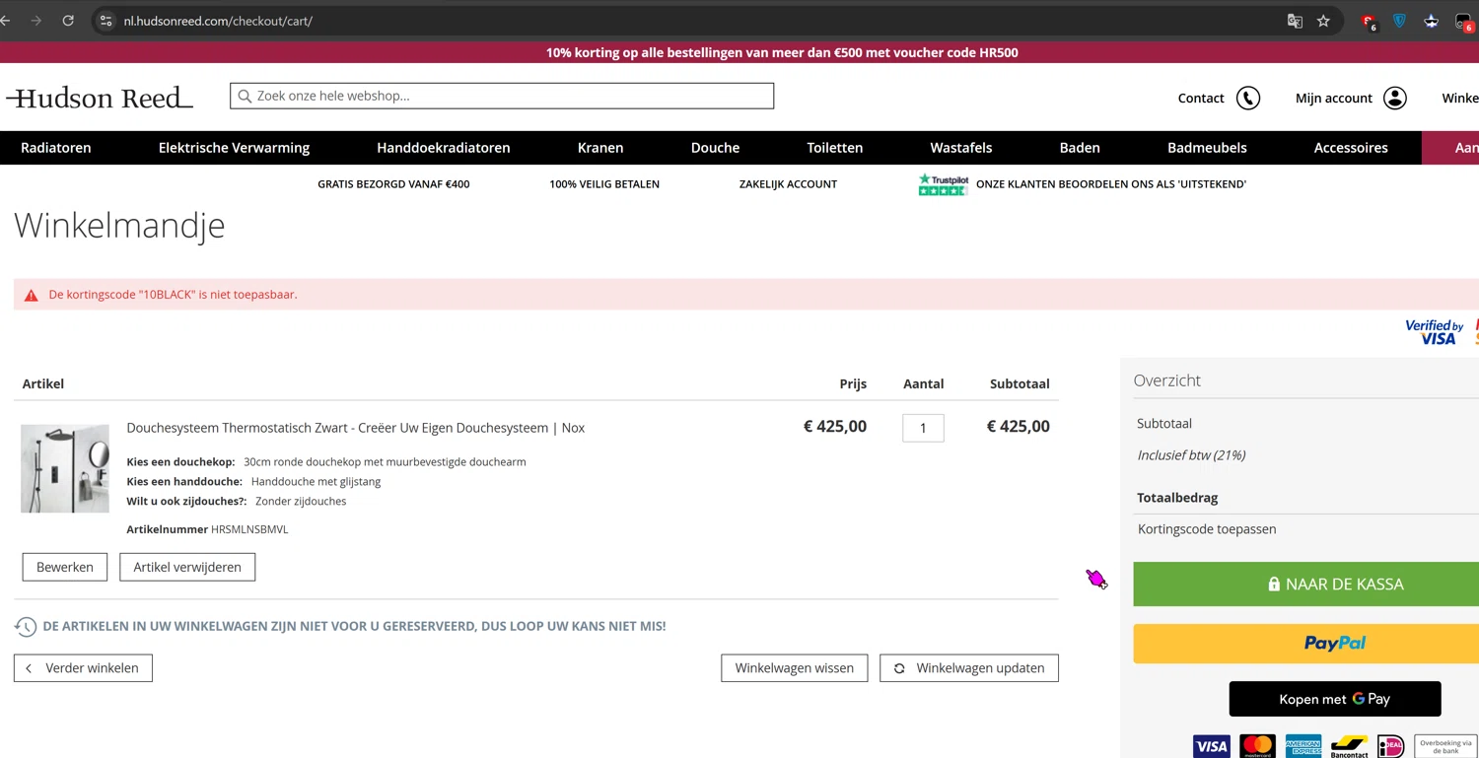Click the phone contact icon
This screenshot has width=1479, height=758.
click(1248, 98)
